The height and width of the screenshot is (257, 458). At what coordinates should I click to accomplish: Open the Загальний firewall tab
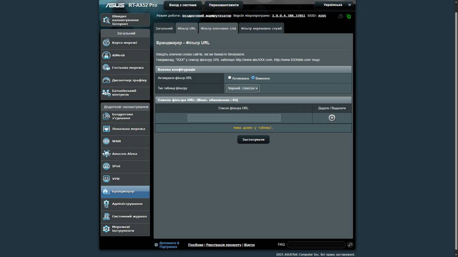(x=164, y=28)
